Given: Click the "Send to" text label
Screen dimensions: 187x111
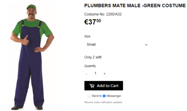Looking at the screenshot, I should click(97, 96).
